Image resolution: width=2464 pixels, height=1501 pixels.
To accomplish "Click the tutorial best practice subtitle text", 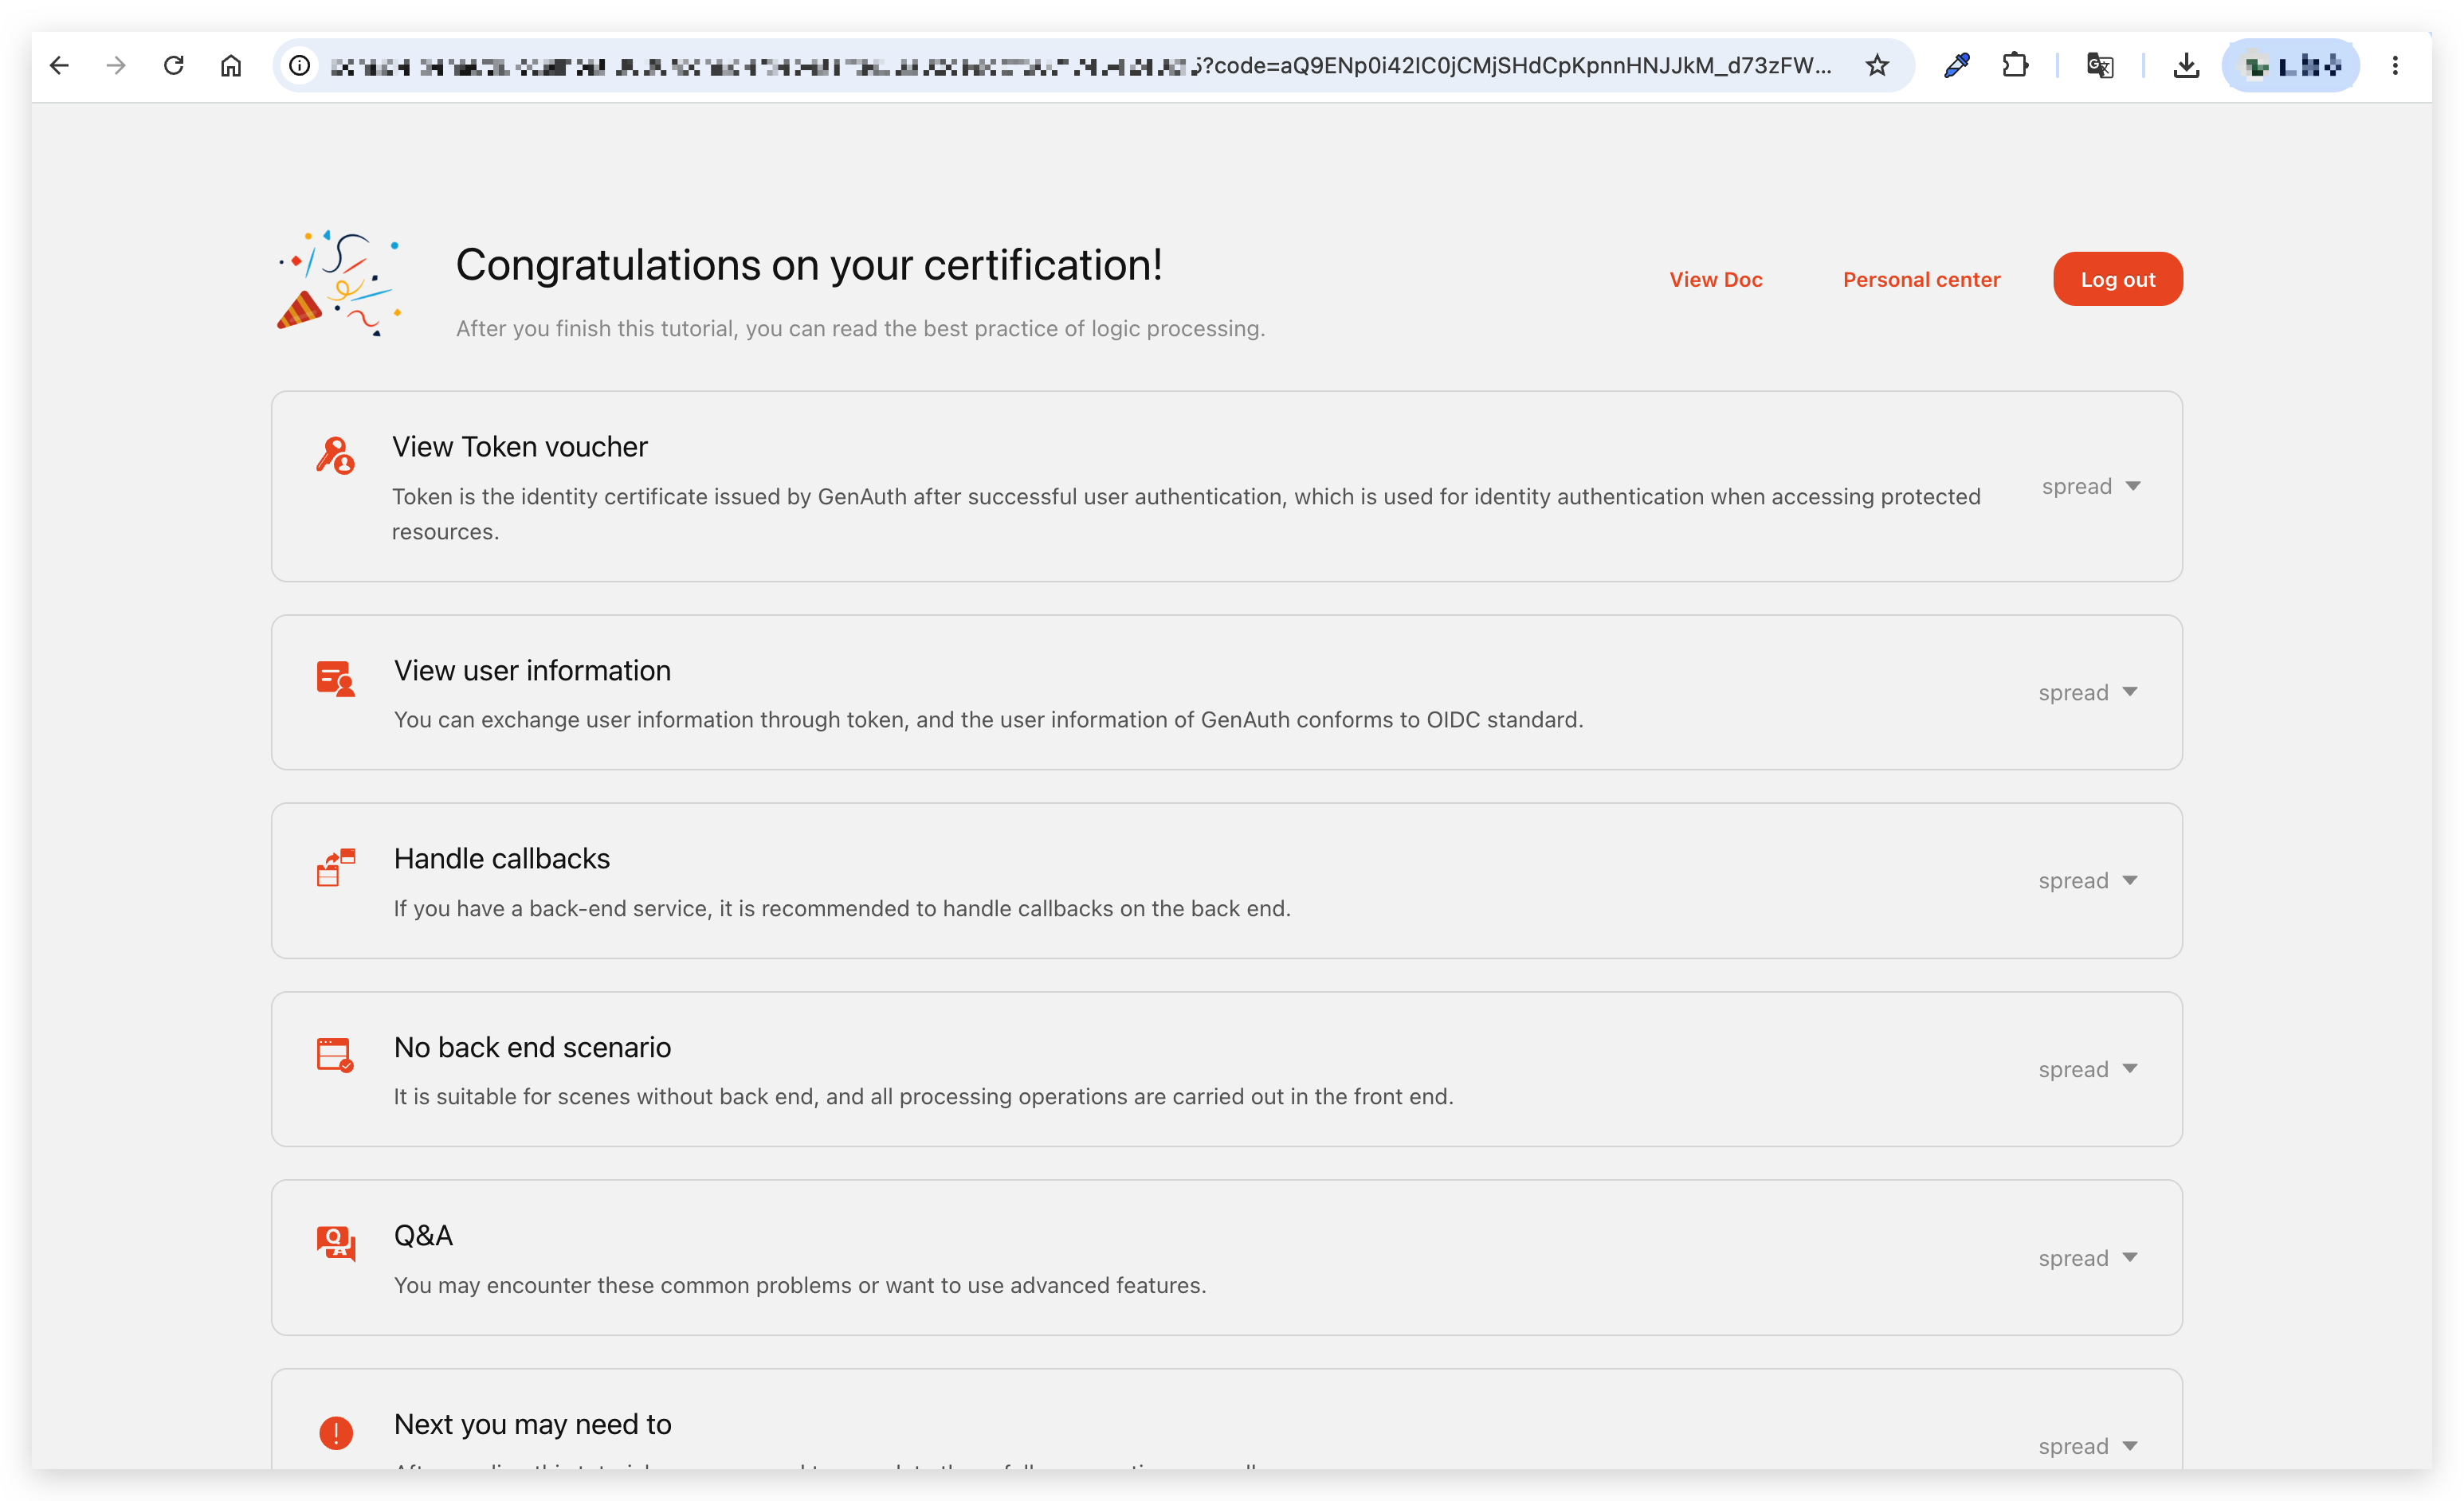I will (x=860, y=329).
